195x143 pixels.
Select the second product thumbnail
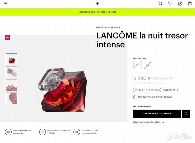coord(12,72)
